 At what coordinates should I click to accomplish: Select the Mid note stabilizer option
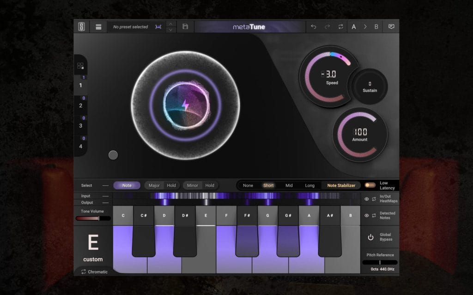click(289, 185)
